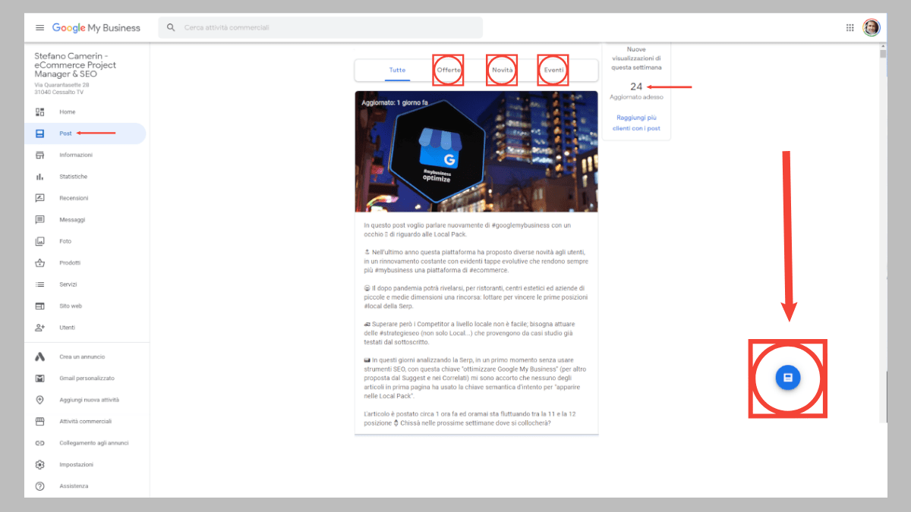Select the Novità post filter
The height and width of the screenshot is (512, 911).
[501, 70]
